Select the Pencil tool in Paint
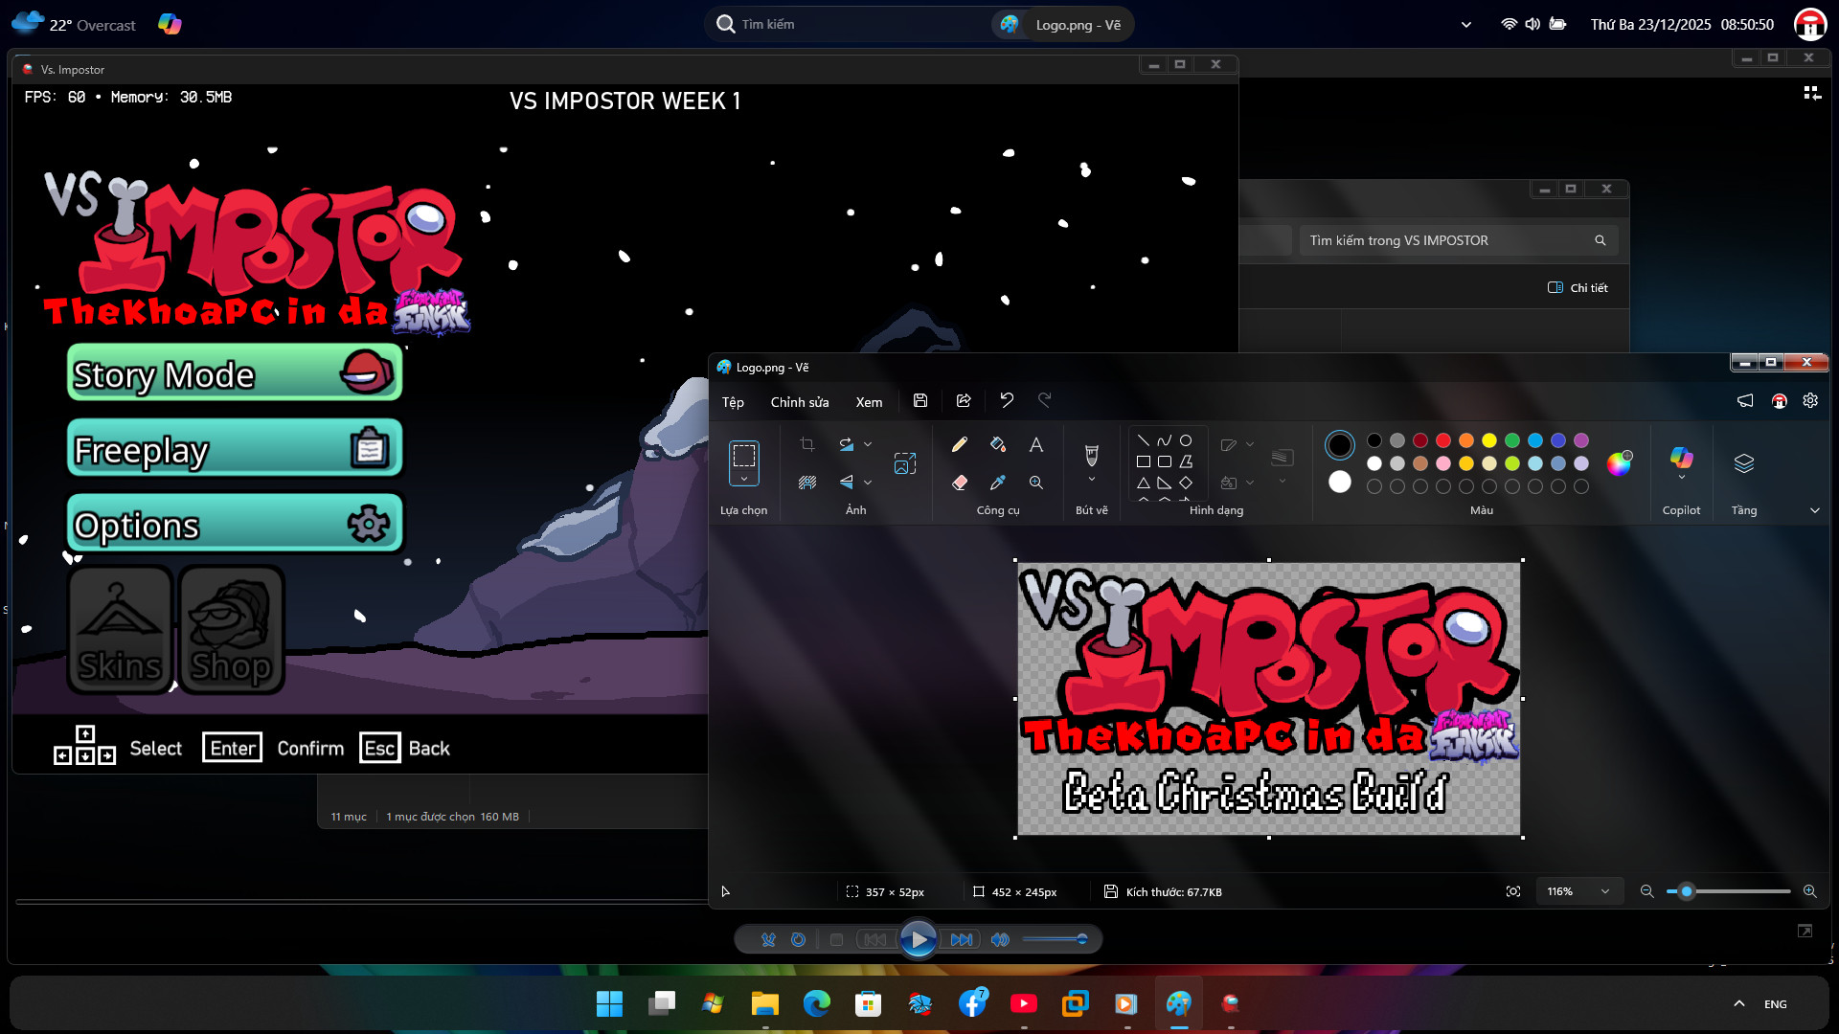 click(959, 444)
